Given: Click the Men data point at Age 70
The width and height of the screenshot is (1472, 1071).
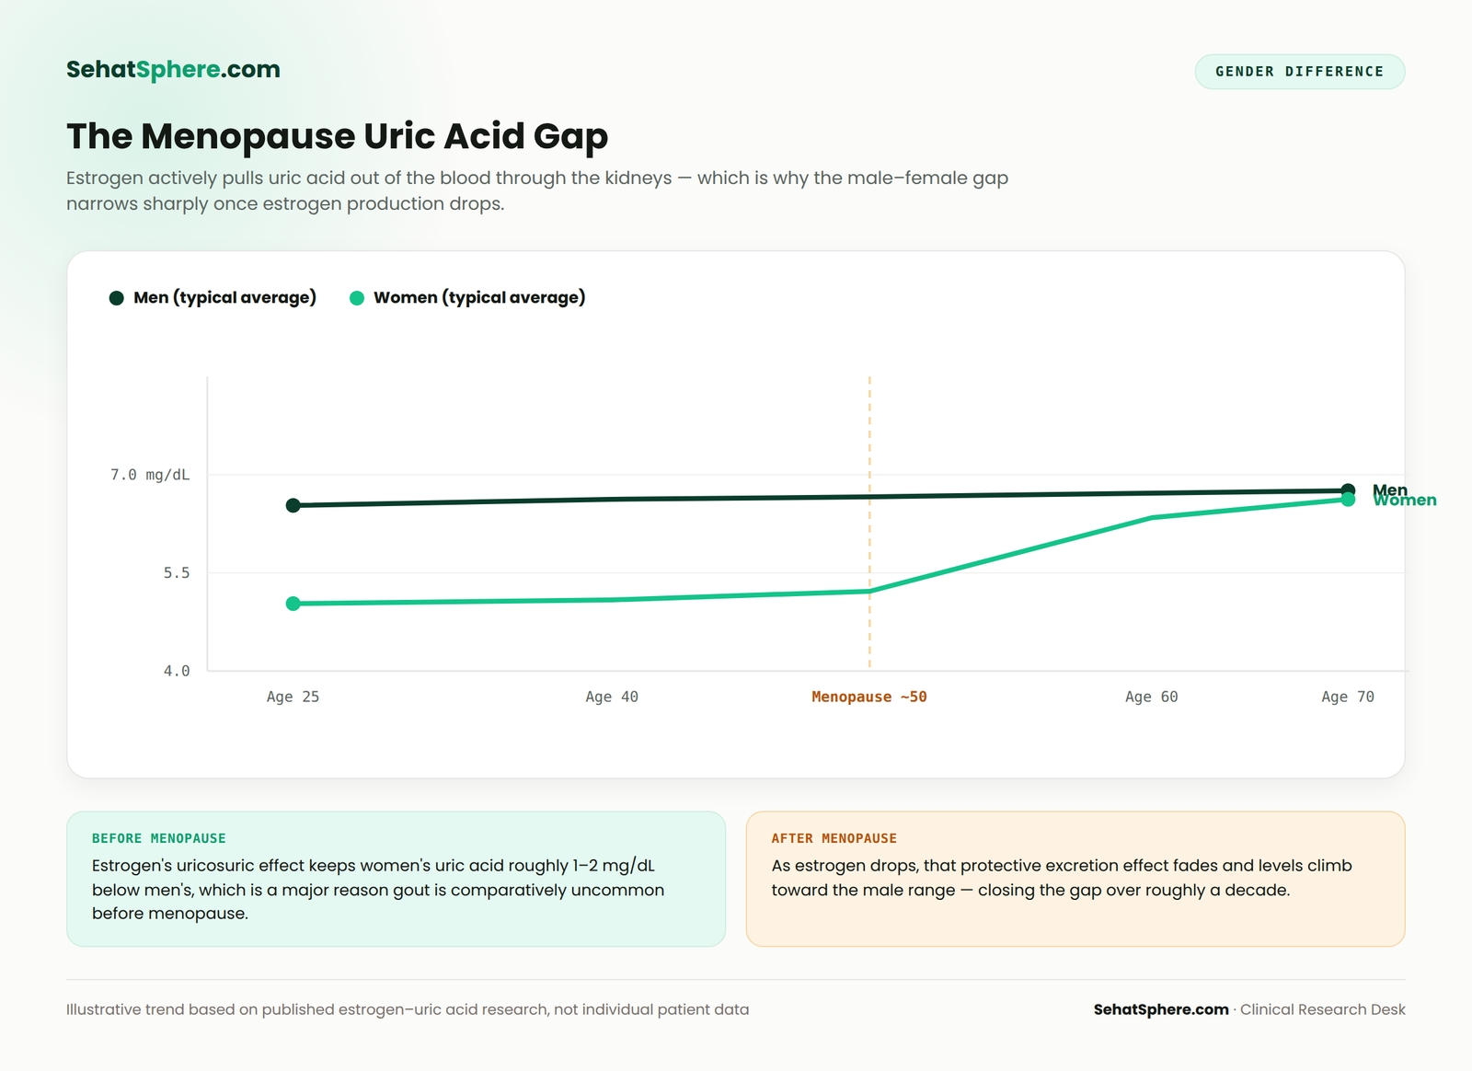Looking at the screenshot, I should tap(1348, 490).
